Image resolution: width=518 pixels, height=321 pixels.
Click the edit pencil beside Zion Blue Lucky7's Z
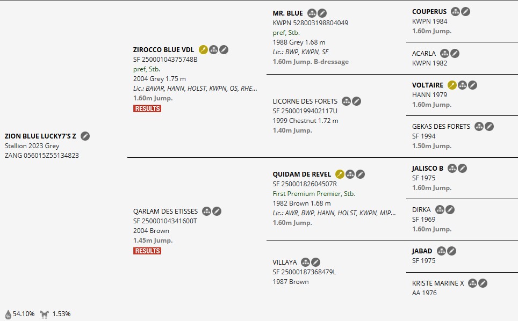[x=85, y=136]
